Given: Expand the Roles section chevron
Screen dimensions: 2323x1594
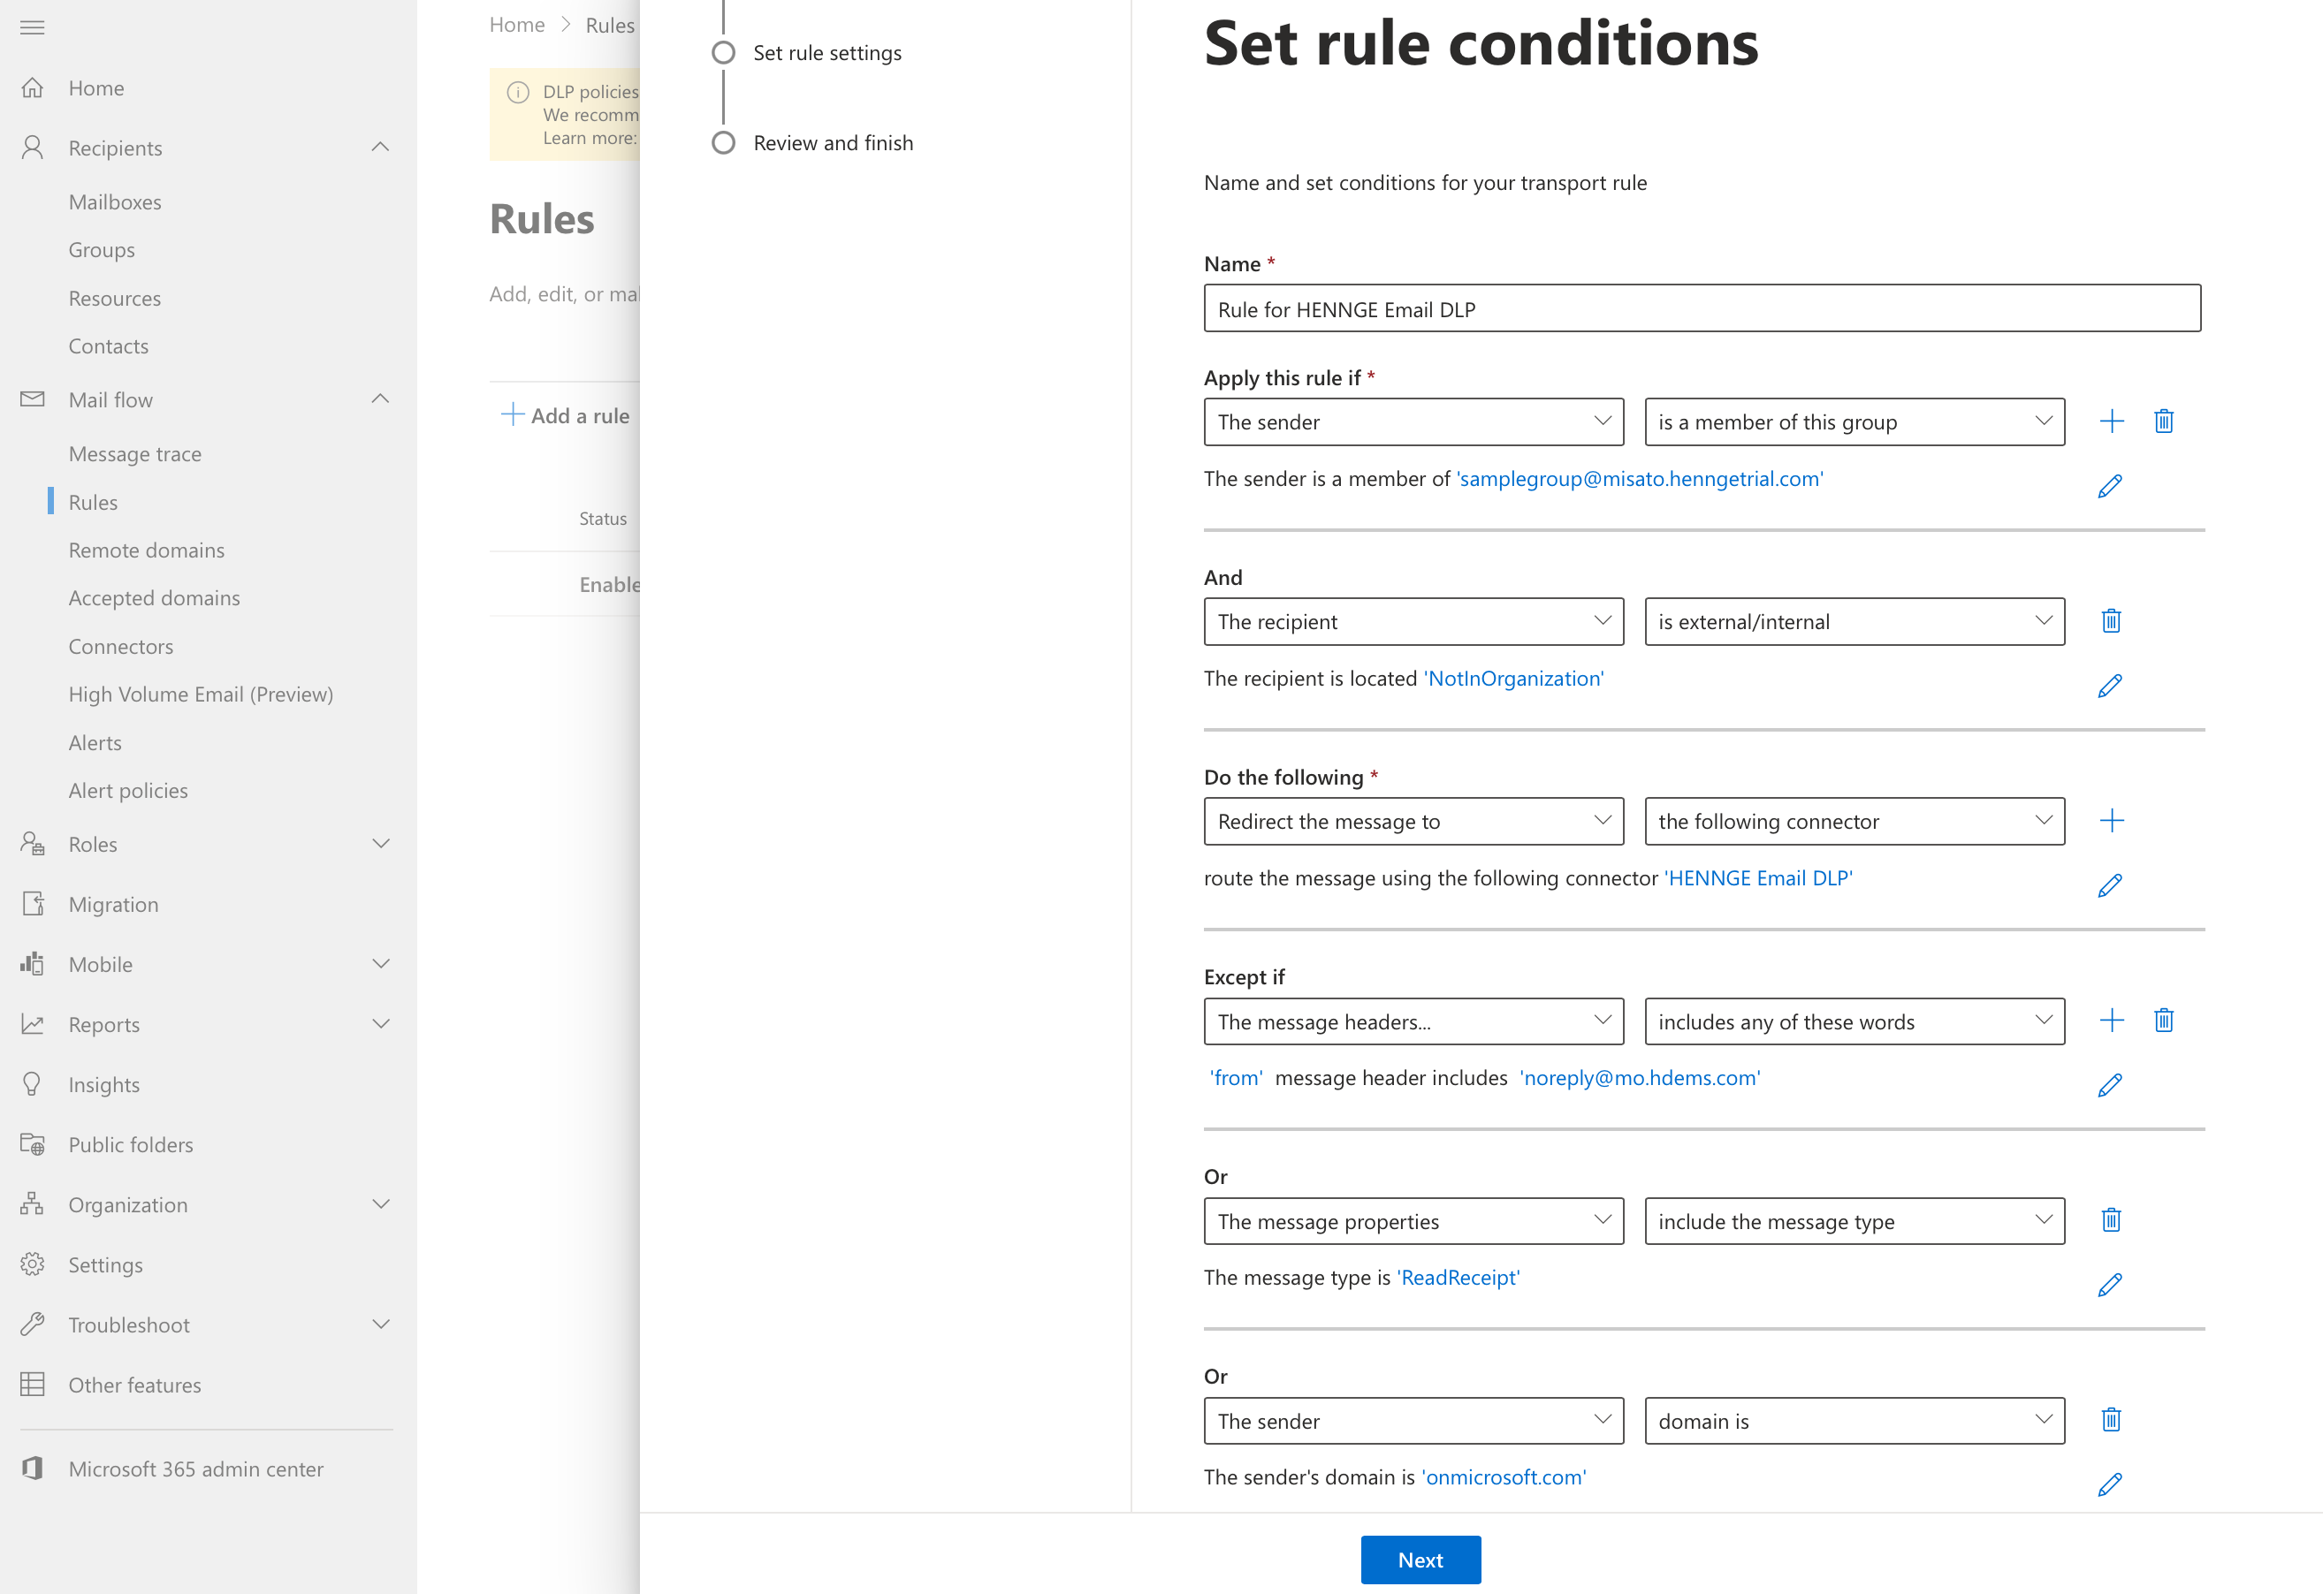Looking at the screenshot, I should (380, 844).
